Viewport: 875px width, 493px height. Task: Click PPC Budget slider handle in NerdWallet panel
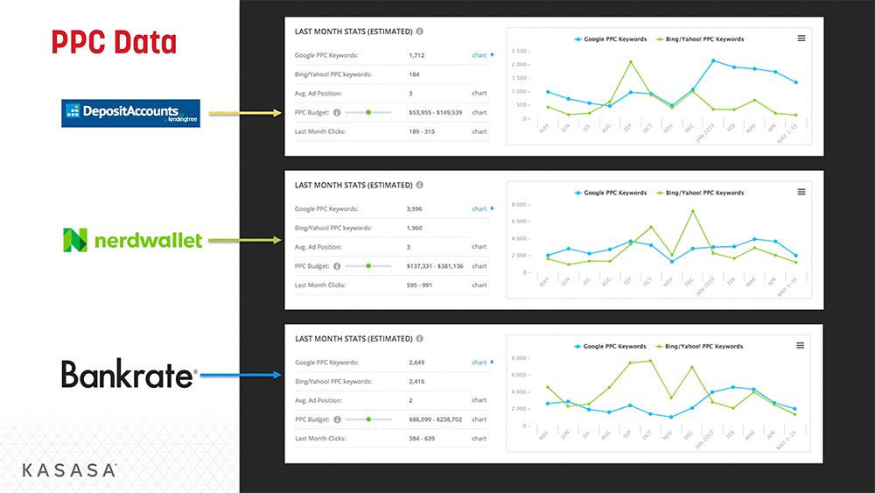(x=368, y=265)
